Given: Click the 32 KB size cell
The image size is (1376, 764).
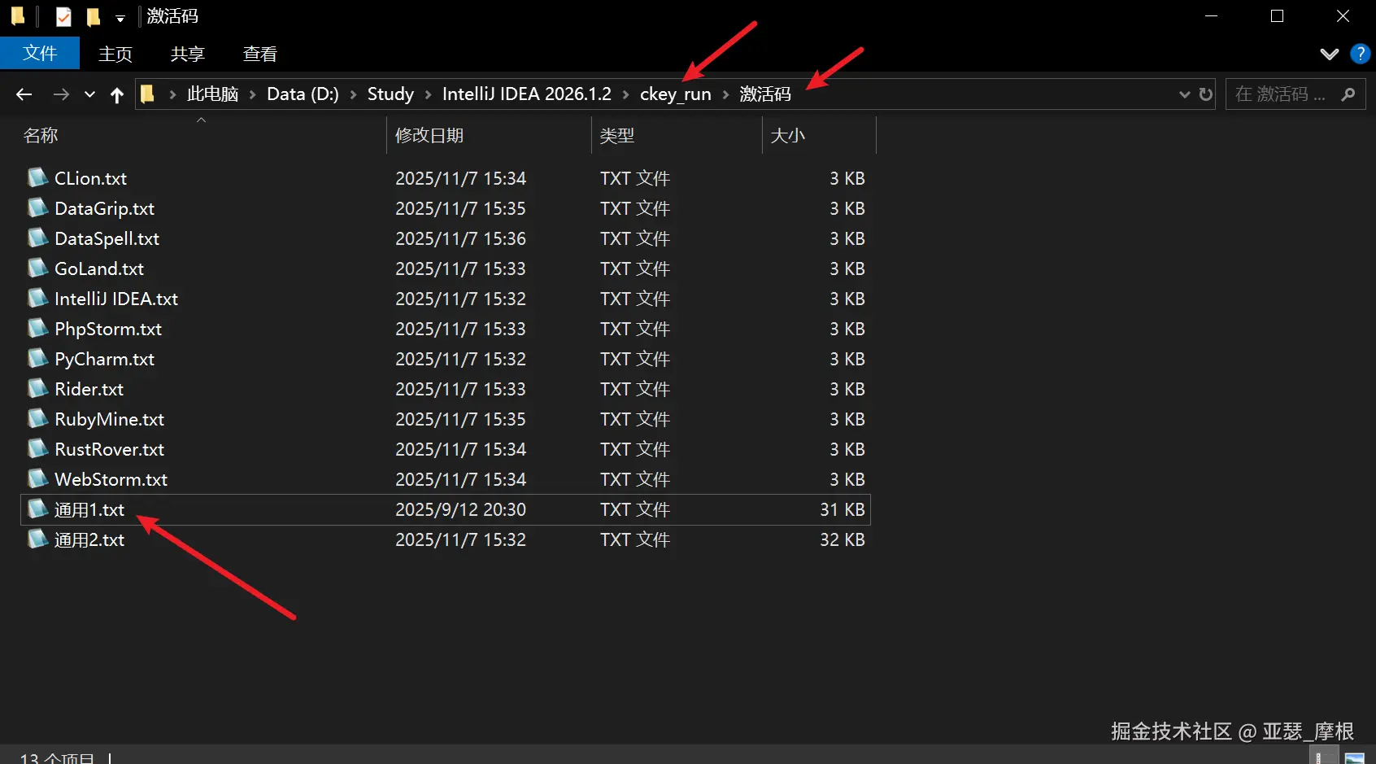Looking at the screenshot, I should click(x=842, y=539).
